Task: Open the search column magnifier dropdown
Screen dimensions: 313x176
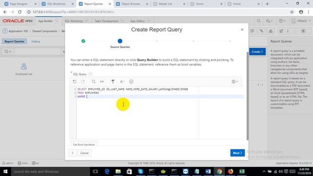Action: point(8,52)
